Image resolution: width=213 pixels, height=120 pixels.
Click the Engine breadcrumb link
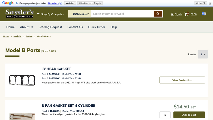click(29, 36)
